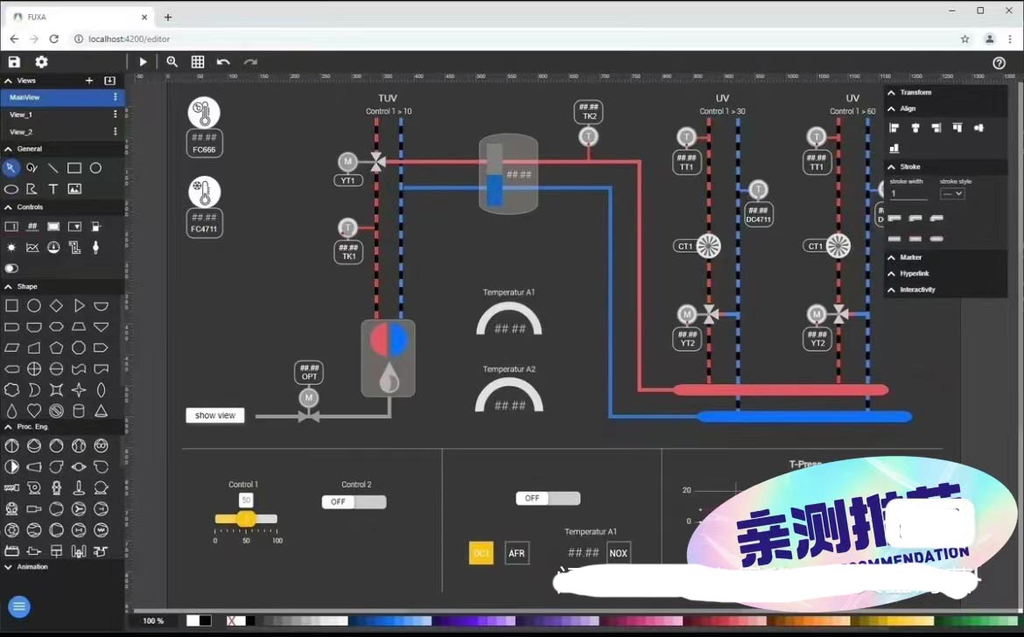
Task: Toggle the OFF switch above Temperatur A1
Action: pyautogui.click(x=548, y=499)
